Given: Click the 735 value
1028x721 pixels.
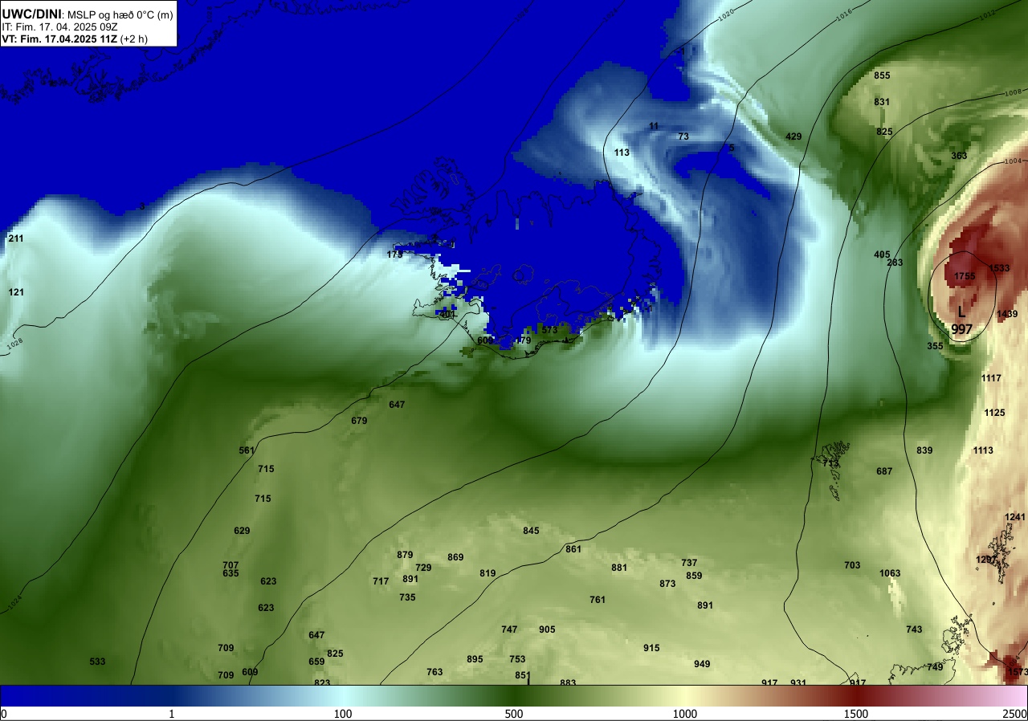Looking at the screenshot, I should (407, 597).
